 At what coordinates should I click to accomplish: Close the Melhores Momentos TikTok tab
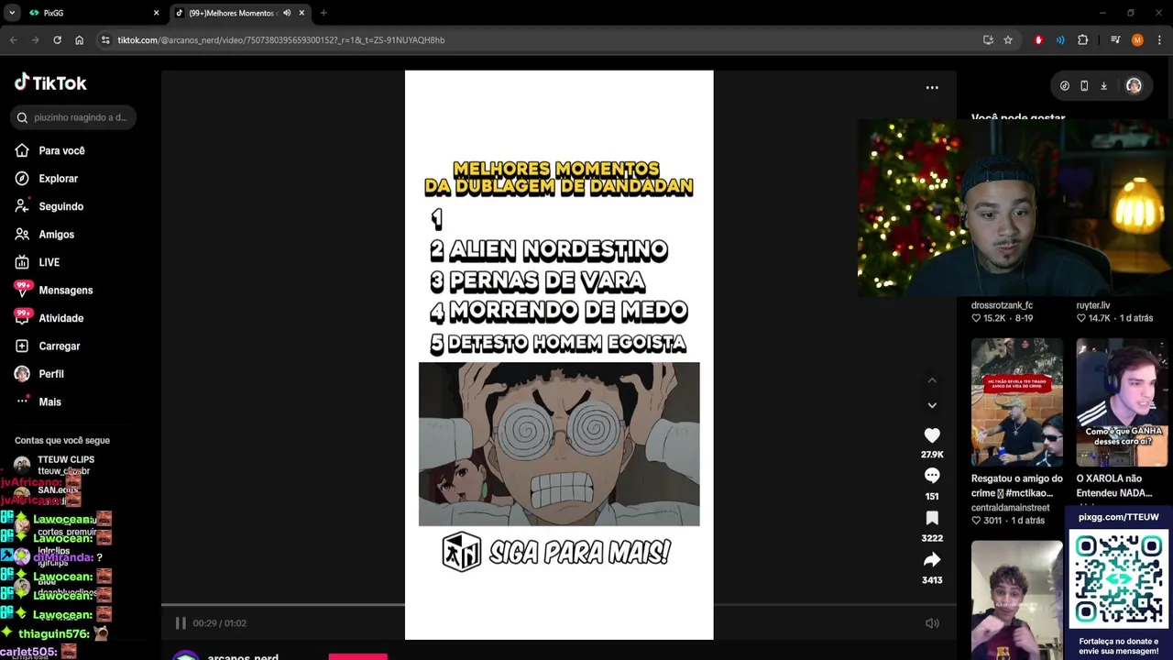click(x=301, y=13)
